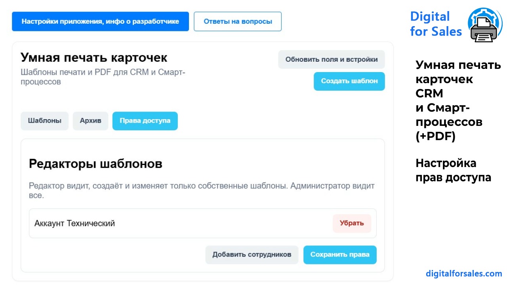Save permissions with "Сохранить права"
Image resolution: width=507 pixels, height=285 pixels.
[340, 255]
